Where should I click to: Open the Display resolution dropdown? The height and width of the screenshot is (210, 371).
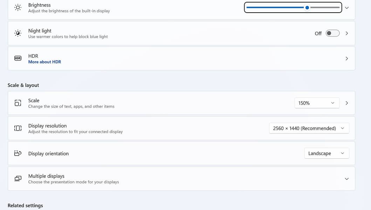pos(309,128)
